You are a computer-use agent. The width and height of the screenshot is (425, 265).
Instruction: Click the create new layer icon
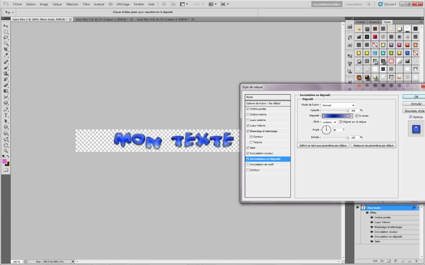point(409,261)
